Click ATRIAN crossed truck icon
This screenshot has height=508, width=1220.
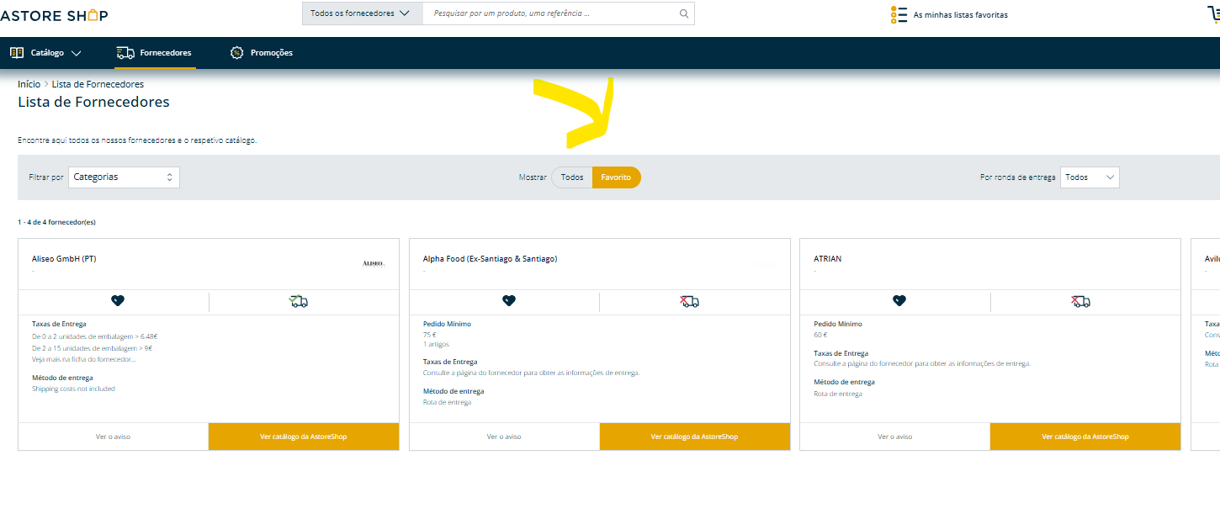pos(1080,301)
